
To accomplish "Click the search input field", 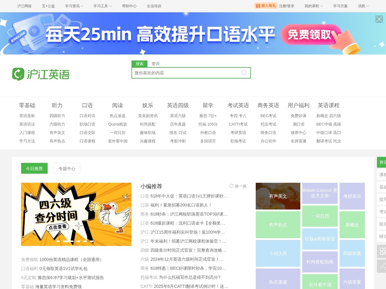I will [x=187, y=73].
